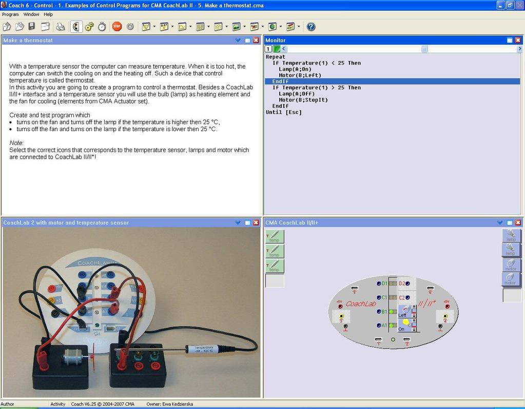Click the blue chevron on thermostat window title
Viewport: 525px width, 409px height.
pos(238,40)
